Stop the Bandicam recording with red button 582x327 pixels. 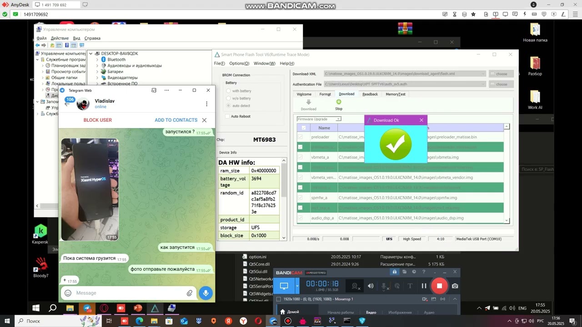click(439, 286)
